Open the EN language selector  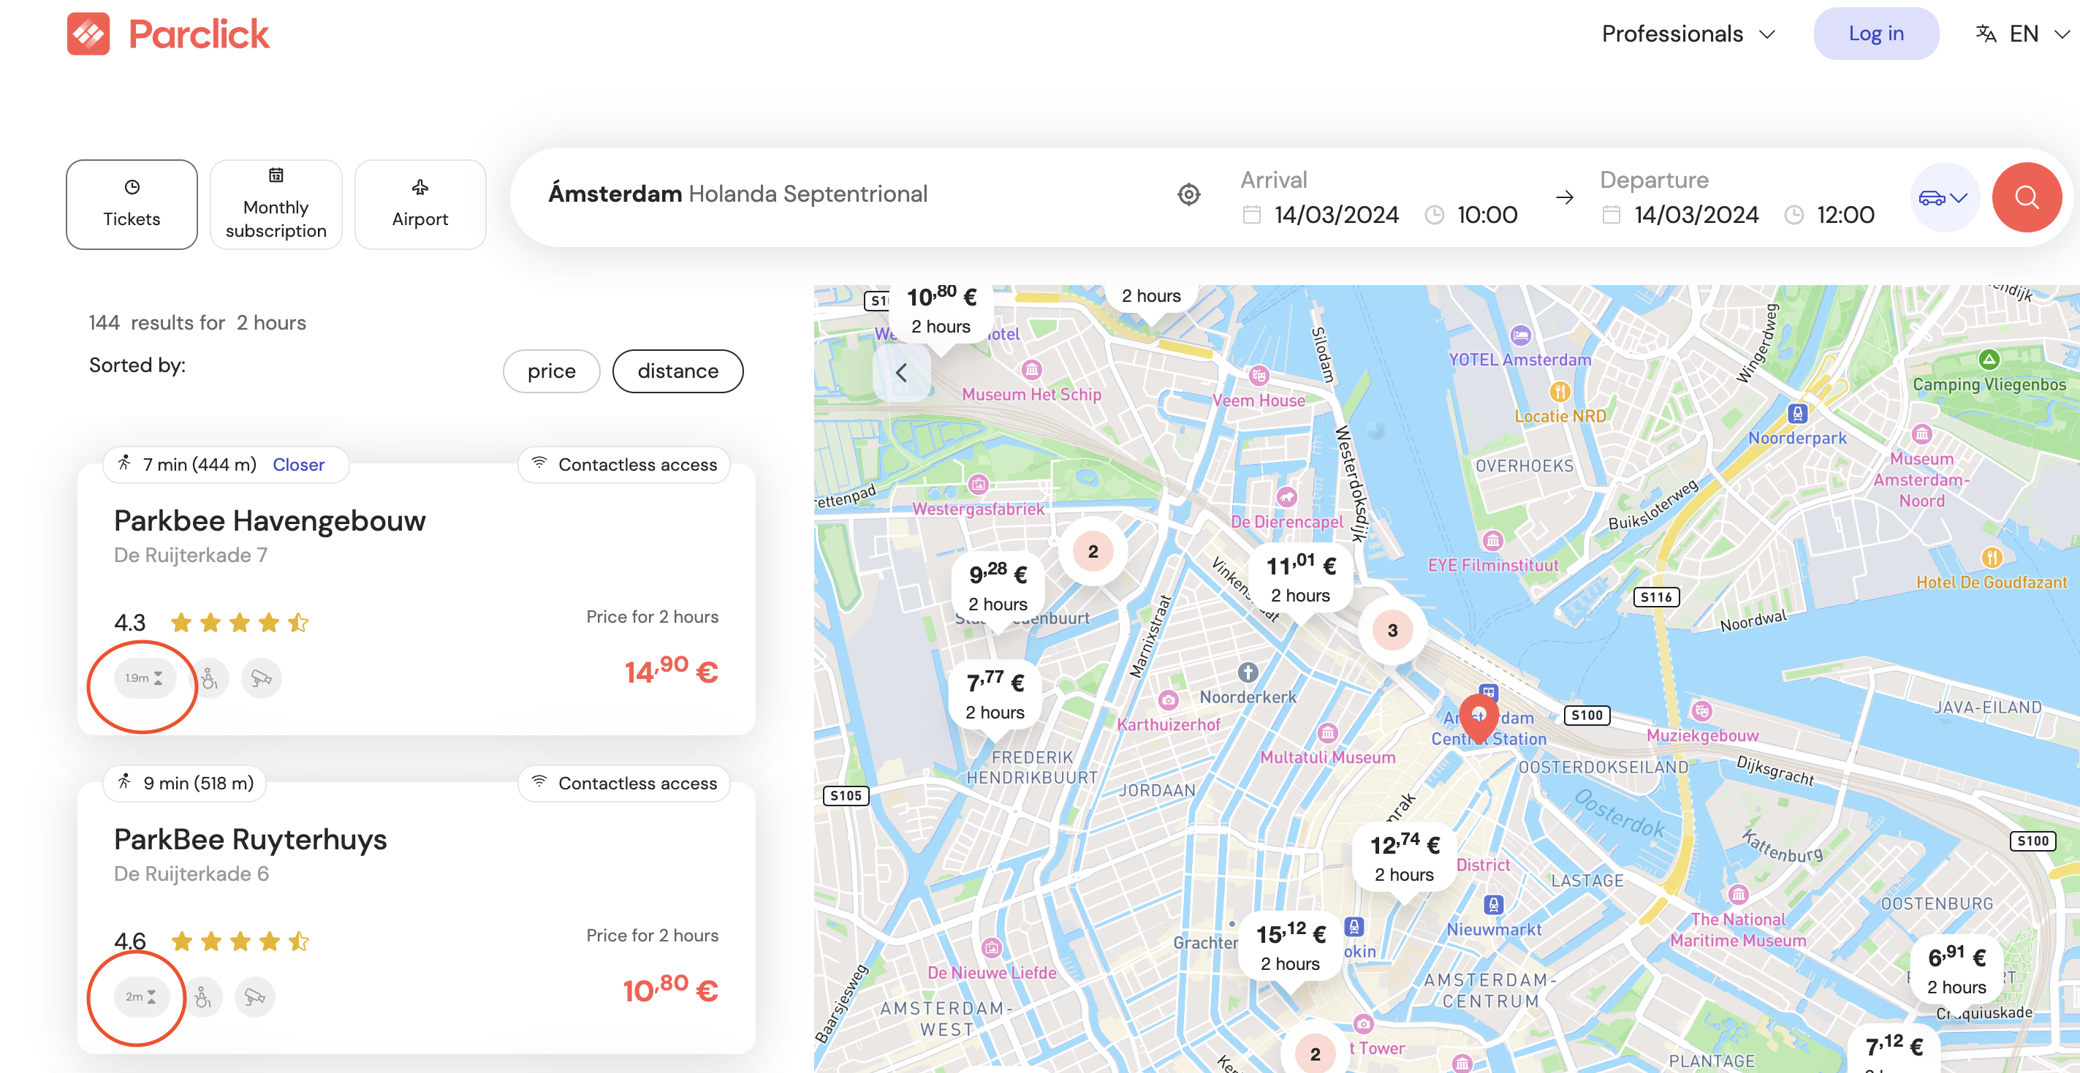click(x=2024, y=34)
